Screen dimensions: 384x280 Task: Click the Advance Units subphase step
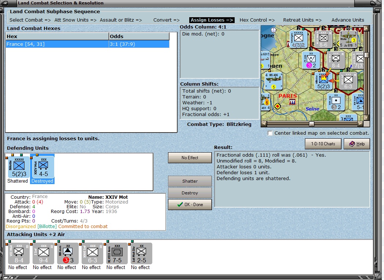[x=348, y=20]
